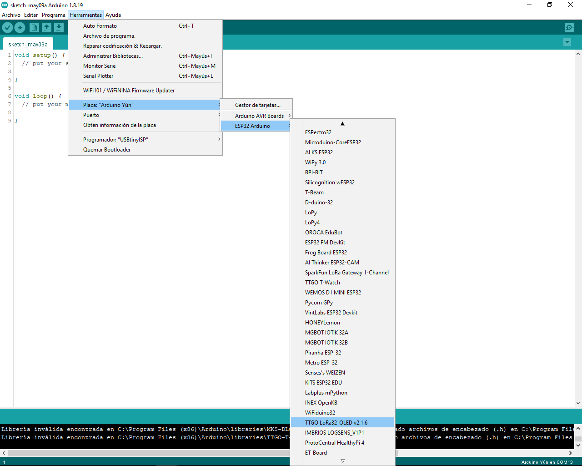Select the Labplus mPython board
The height and width of the screenshot is (466, 582).
tap(342, 393)
